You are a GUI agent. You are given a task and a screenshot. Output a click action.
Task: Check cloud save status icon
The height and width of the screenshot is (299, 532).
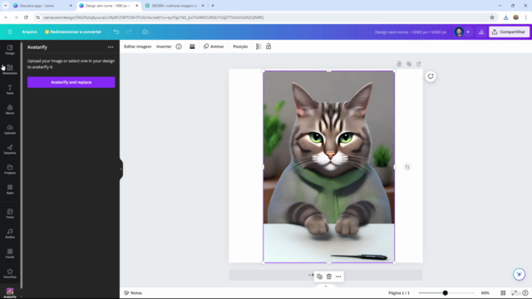(x=145, y=32)
